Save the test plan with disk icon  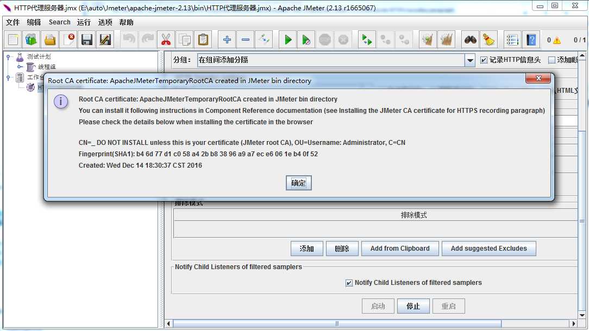87,40
